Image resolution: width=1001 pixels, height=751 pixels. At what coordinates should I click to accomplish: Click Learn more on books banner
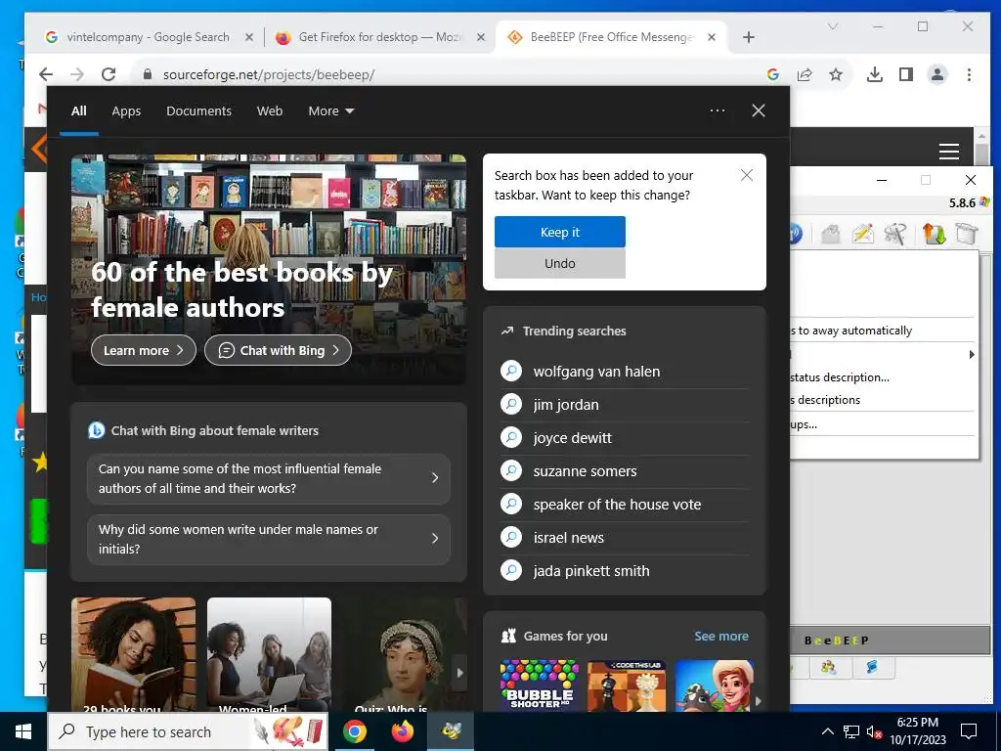(x=144, y=350)
